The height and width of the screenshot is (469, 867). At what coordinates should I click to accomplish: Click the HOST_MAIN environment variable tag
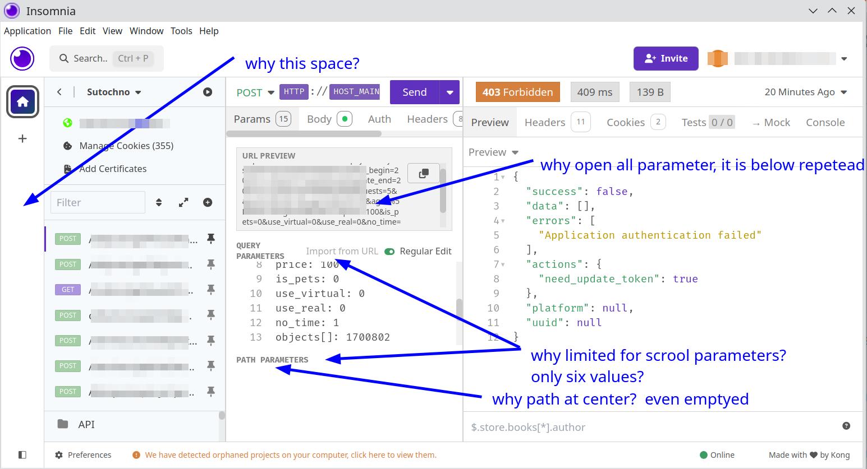(355, 92)
